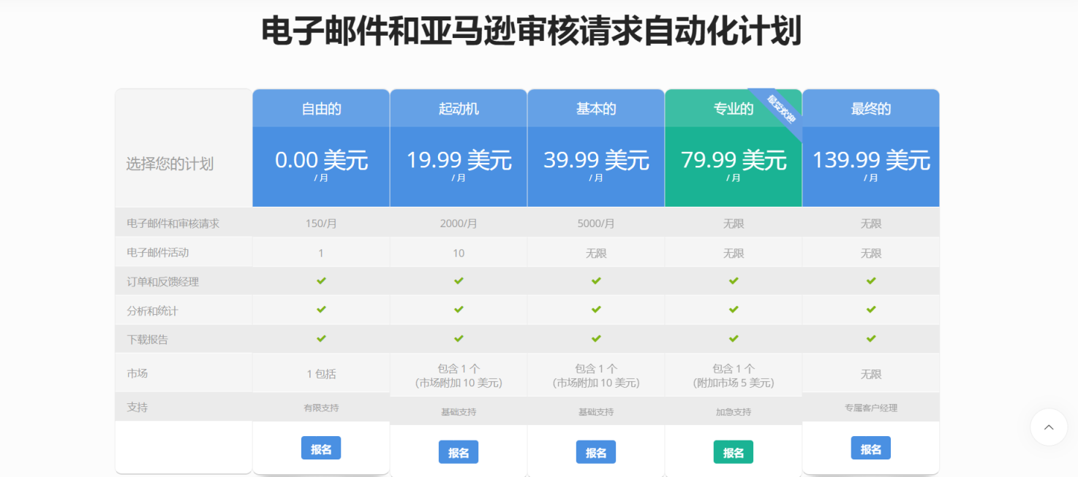Click 下载报告 checkmark in 起动机 column
Image resolution: width=1078 pixels, height=477 pixels.
point(459,339)
